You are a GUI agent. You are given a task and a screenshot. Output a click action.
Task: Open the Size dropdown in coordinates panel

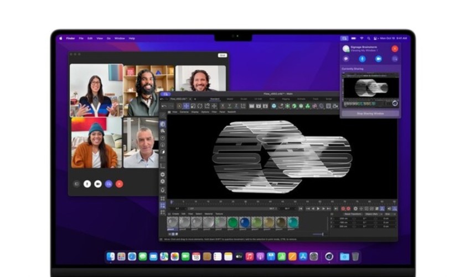(x=390, y=214)
